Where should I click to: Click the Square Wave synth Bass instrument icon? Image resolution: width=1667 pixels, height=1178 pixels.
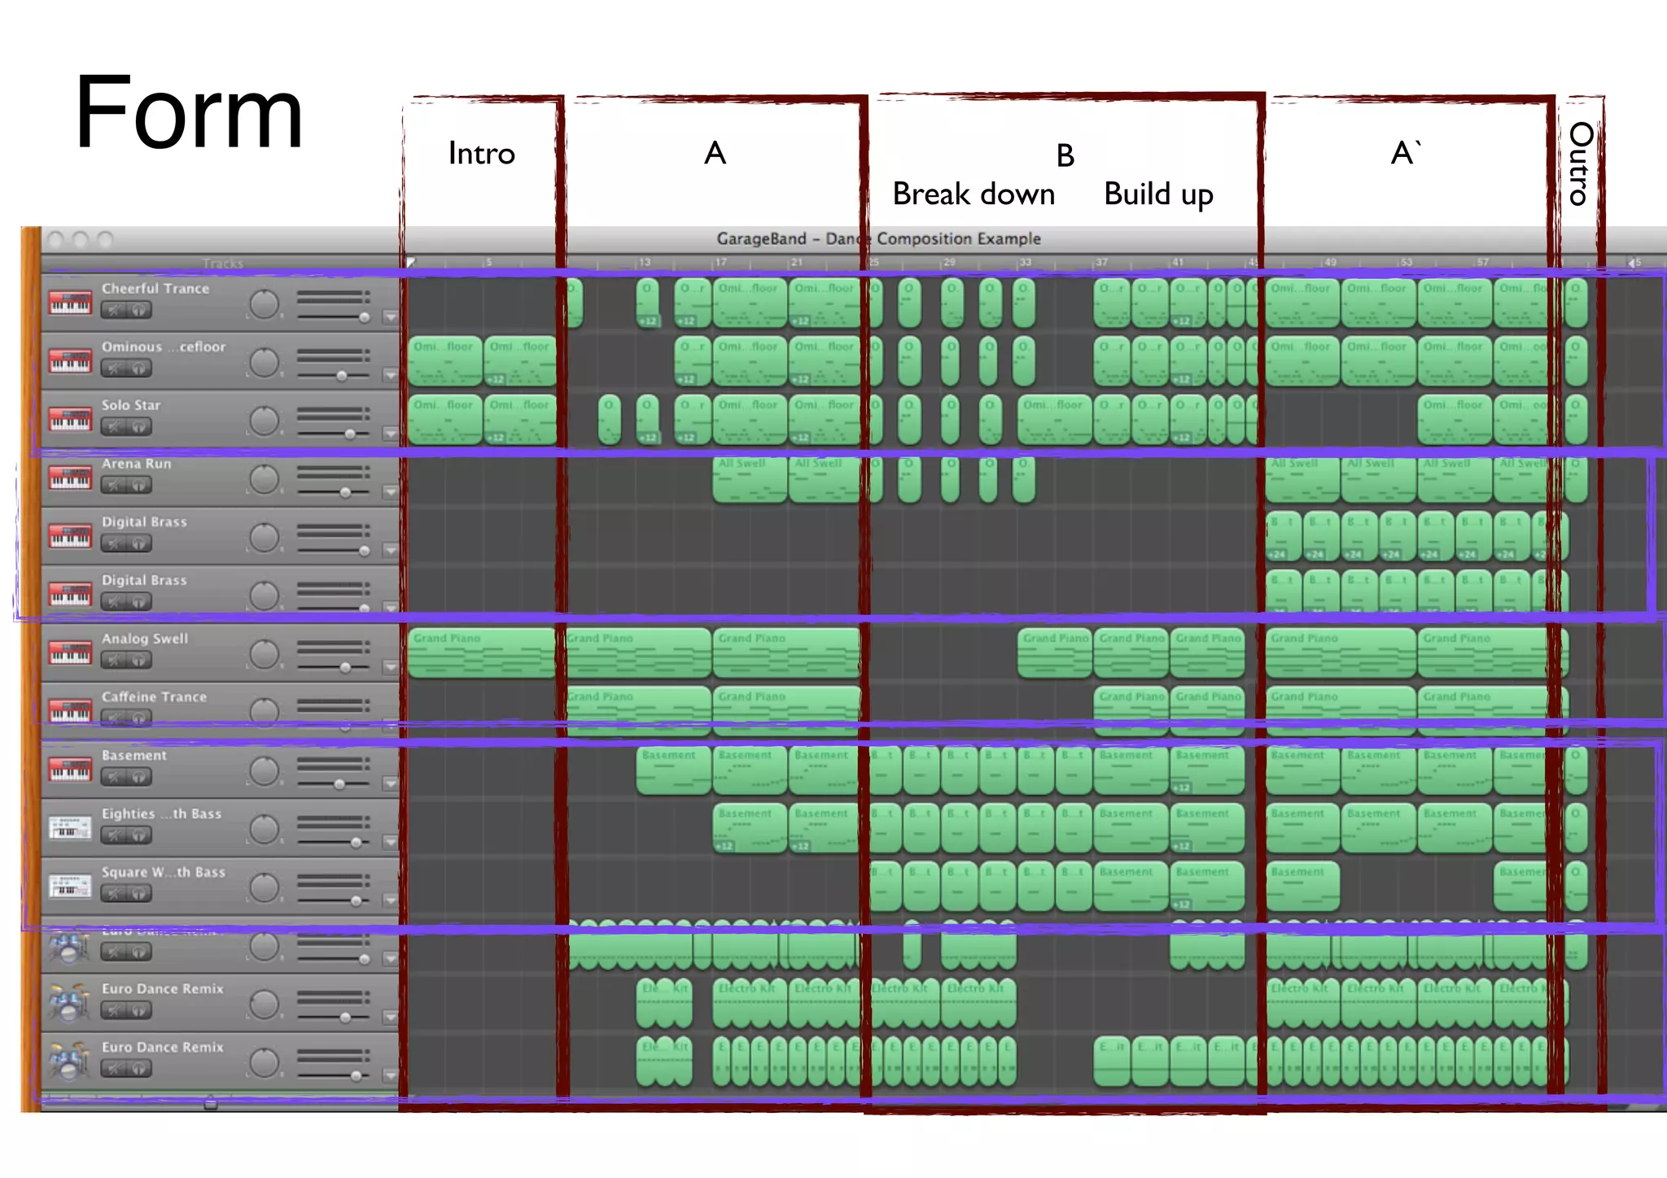coord(70,886)
